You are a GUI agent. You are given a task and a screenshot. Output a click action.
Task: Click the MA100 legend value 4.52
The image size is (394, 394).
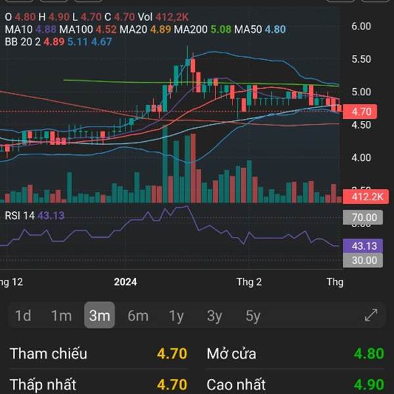(x=106, y=30)
